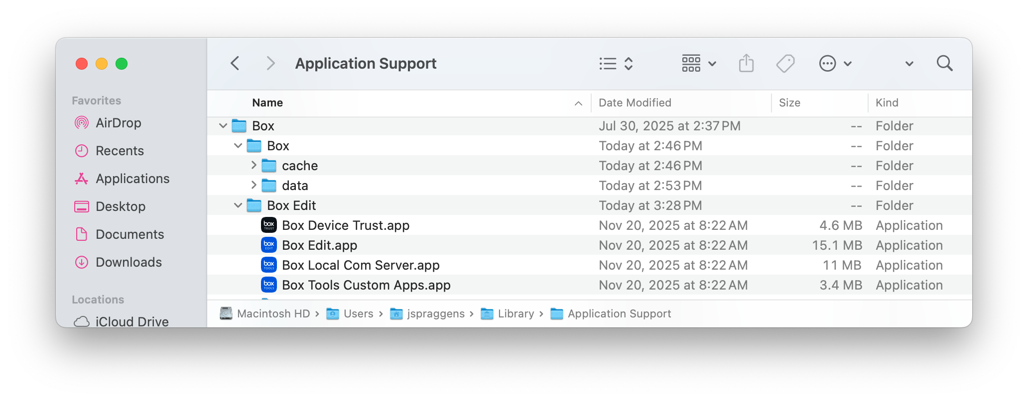The height and width of the screenshot is (401, 1028).
Task: Jump to Library in the path bar
Action: pos(515,314)
